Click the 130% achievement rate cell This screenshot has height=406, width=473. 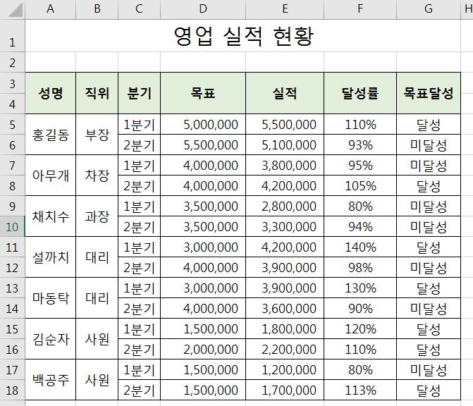(x=360, y=288)
